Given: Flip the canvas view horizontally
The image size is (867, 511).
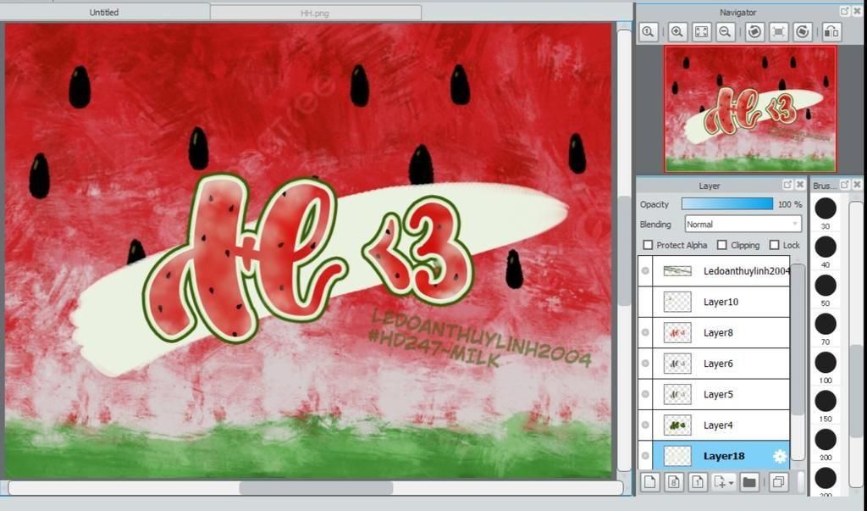Looking at the screenshot, I should (x=831, y=32).
